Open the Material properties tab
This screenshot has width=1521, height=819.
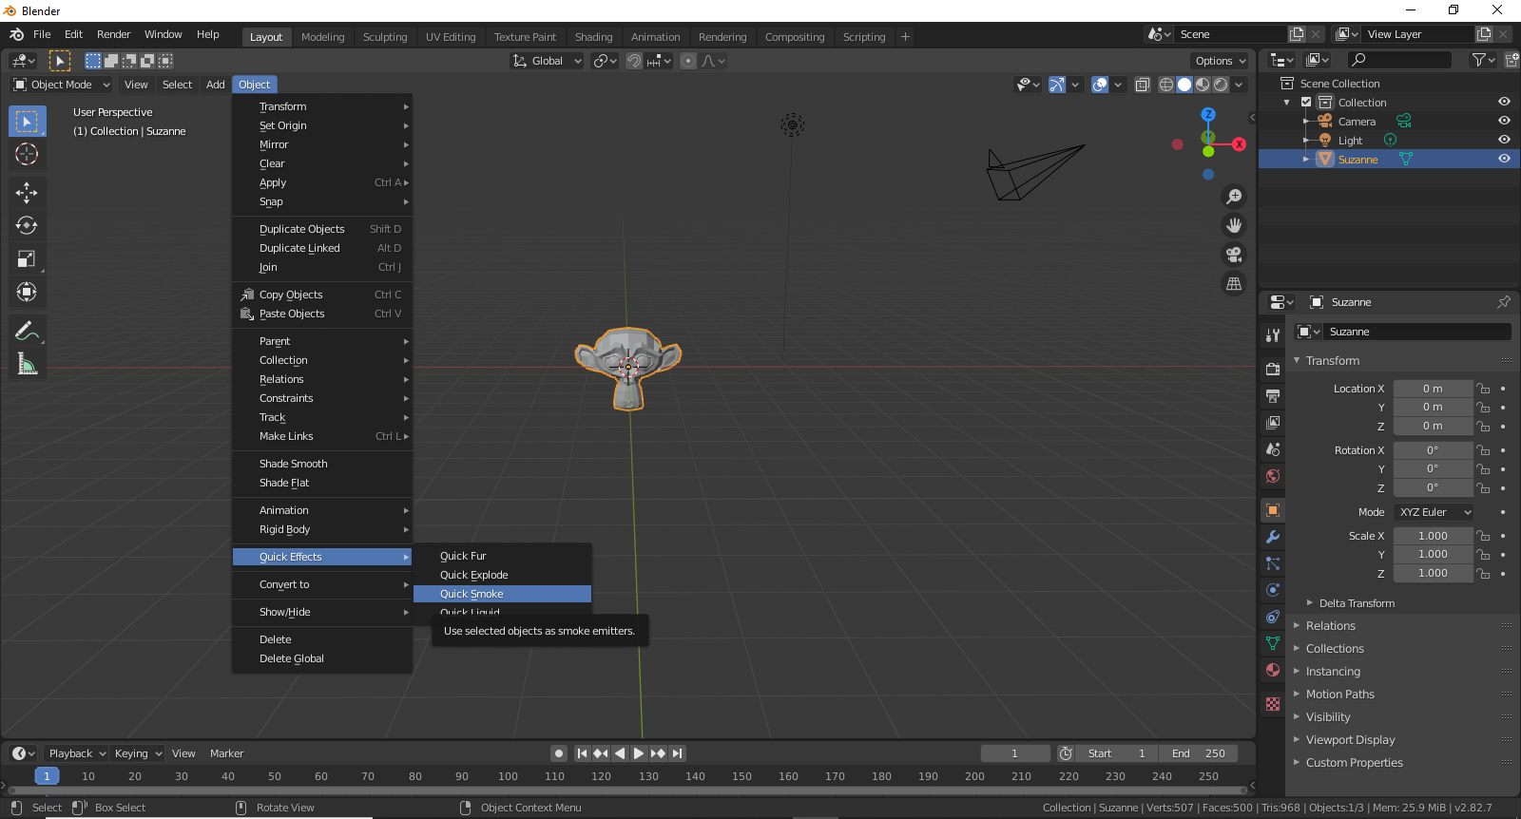click(1273, 670)
